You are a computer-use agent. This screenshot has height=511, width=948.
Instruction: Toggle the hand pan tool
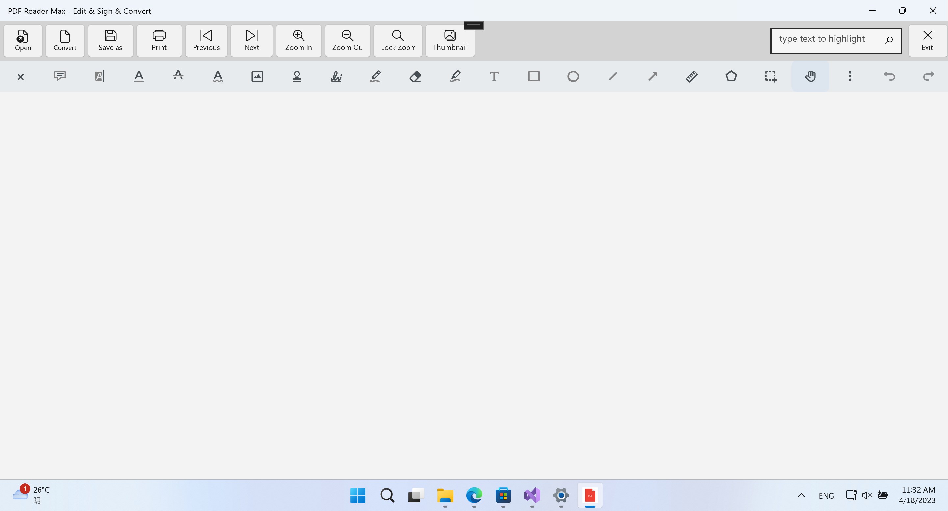[x=810, y=76]
